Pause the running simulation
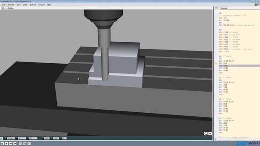Screen dimensions: 260x146 (2, 144)
